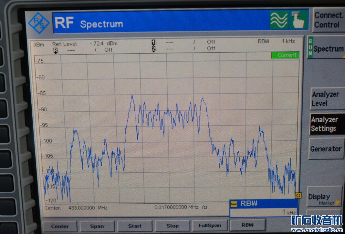Toggle the Spectrum RUN softkey
The width and height of the screenshot is (345, 234).
click(326, 47)
